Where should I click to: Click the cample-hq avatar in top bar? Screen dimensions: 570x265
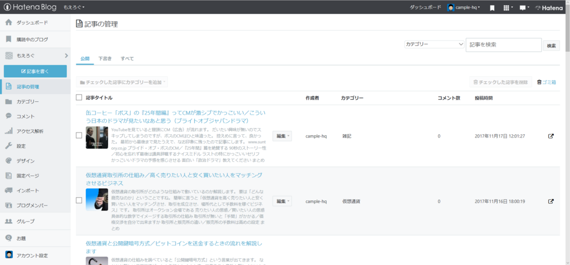451,7
